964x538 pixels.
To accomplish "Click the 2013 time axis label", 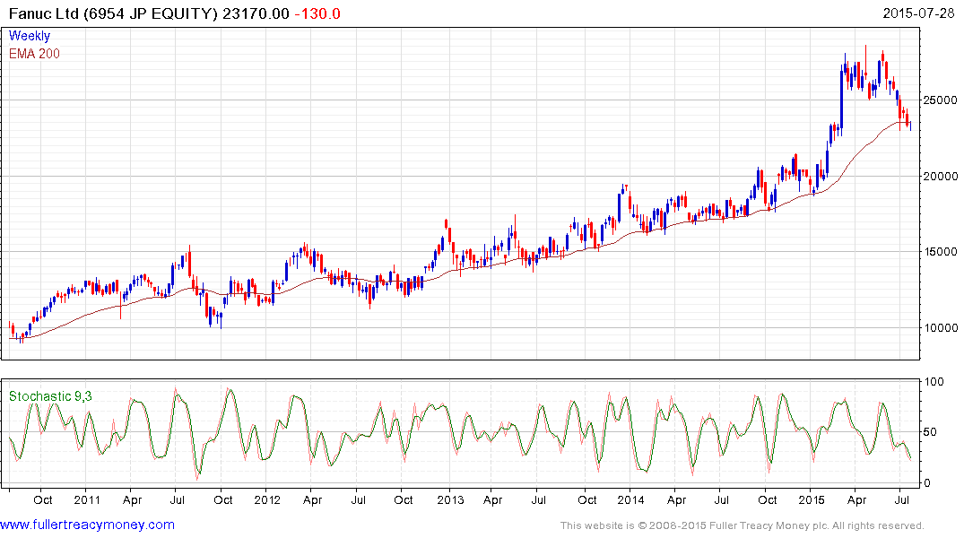I will pyautogui.click(x=450, y=499).
